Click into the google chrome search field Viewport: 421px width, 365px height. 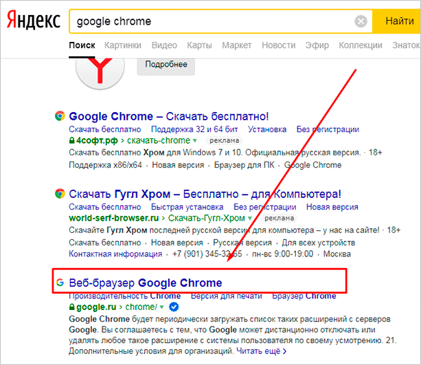[212, 21]
